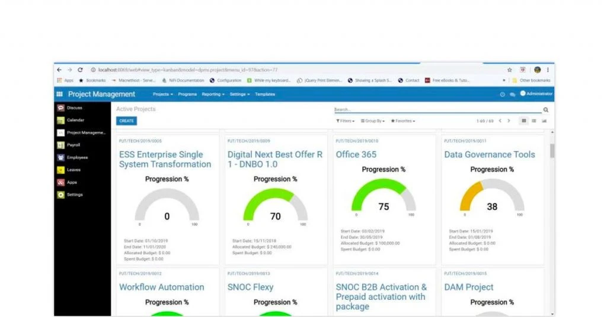Go to next page of records

(509, 121)
